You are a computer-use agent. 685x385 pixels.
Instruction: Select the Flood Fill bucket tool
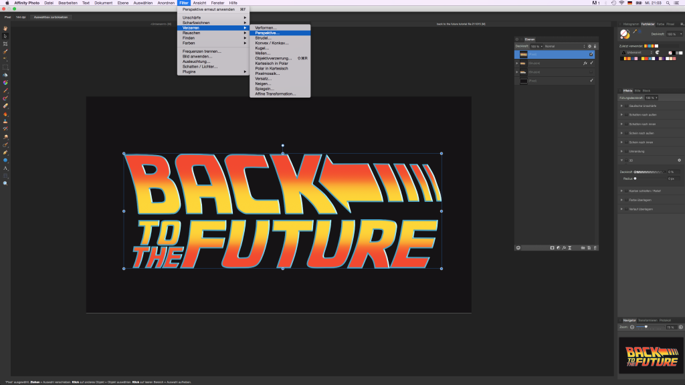5,75
